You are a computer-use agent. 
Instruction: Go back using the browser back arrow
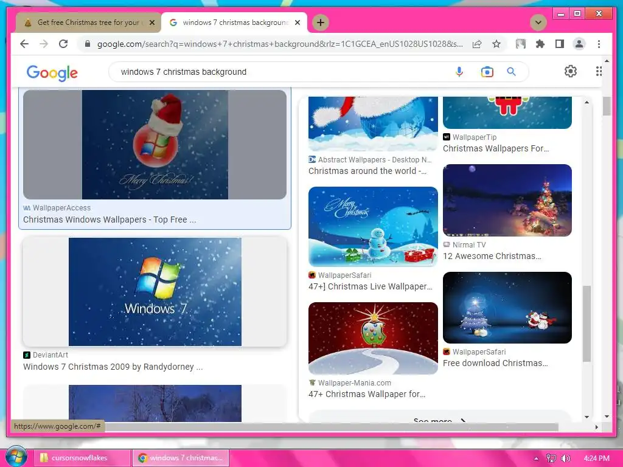24,44
